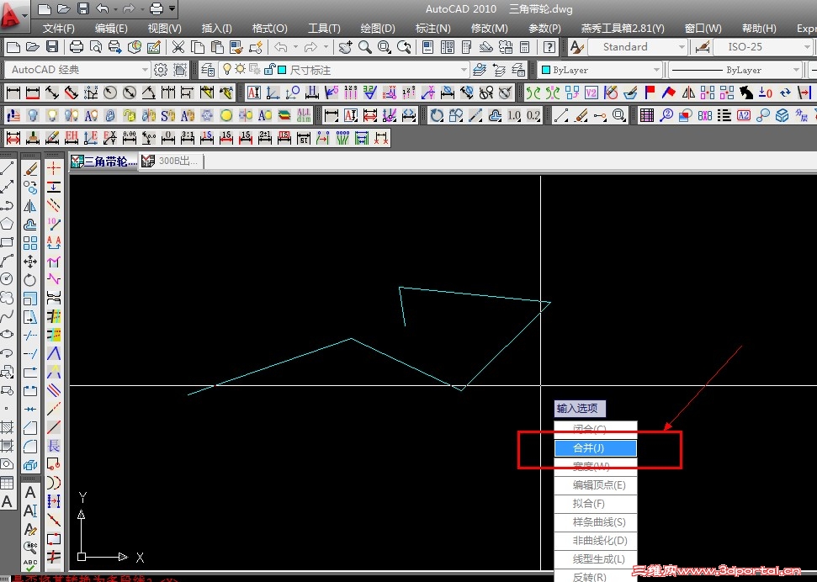Toggle layer on/off light bulb for 尺寸标注
This screenshot has height=582, width=817.
tap(226, 69)
